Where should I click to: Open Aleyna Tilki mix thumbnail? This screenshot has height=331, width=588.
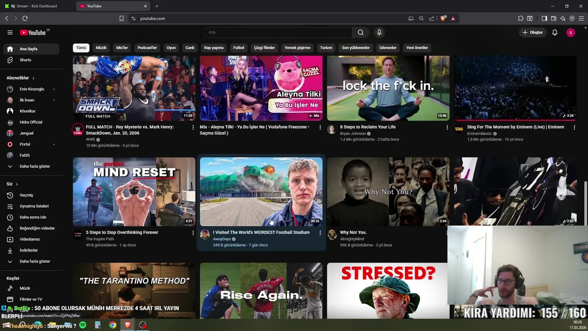point(261,88)
